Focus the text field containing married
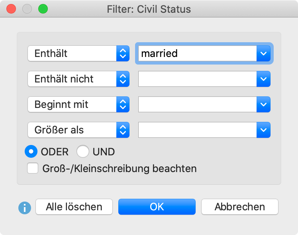This screenshot has width=298, height=235. [198, 53]
